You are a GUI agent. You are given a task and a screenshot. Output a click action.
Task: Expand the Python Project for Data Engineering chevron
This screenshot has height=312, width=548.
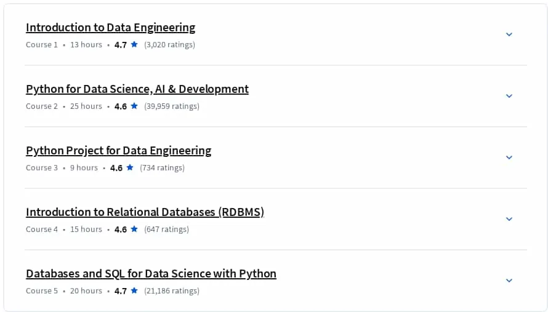coord(509,157)
